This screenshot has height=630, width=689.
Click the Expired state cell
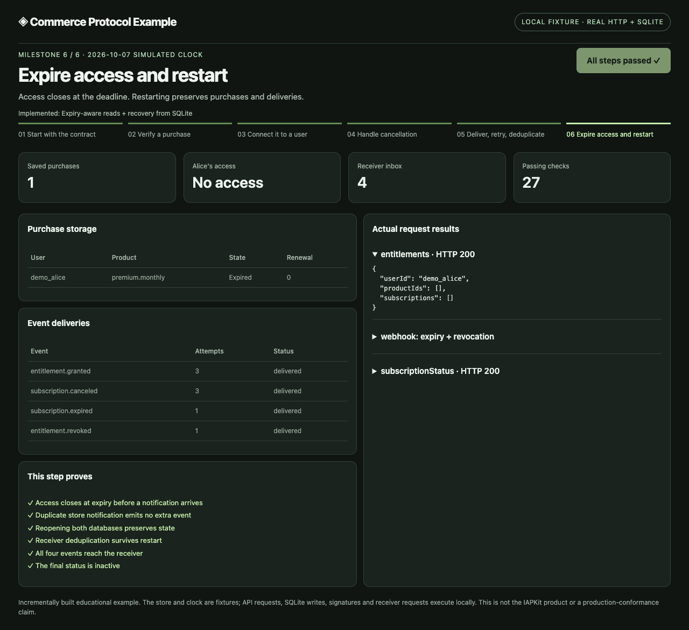(x=240, y=277)
